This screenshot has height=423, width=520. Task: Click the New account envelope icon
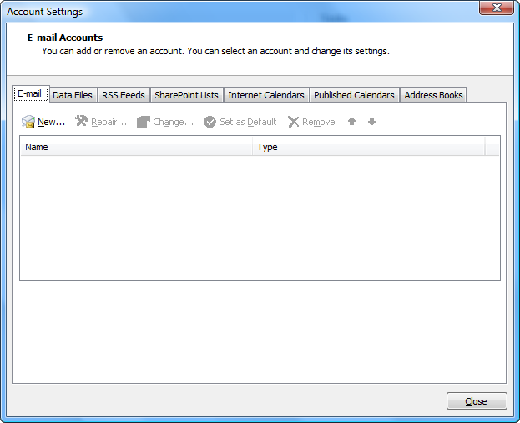tap(28, 122)
